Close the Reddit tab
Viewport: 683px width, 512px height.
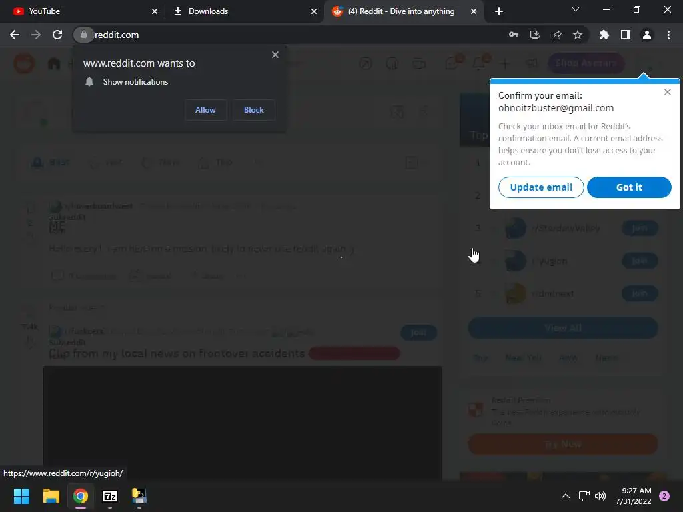point(474,11)
